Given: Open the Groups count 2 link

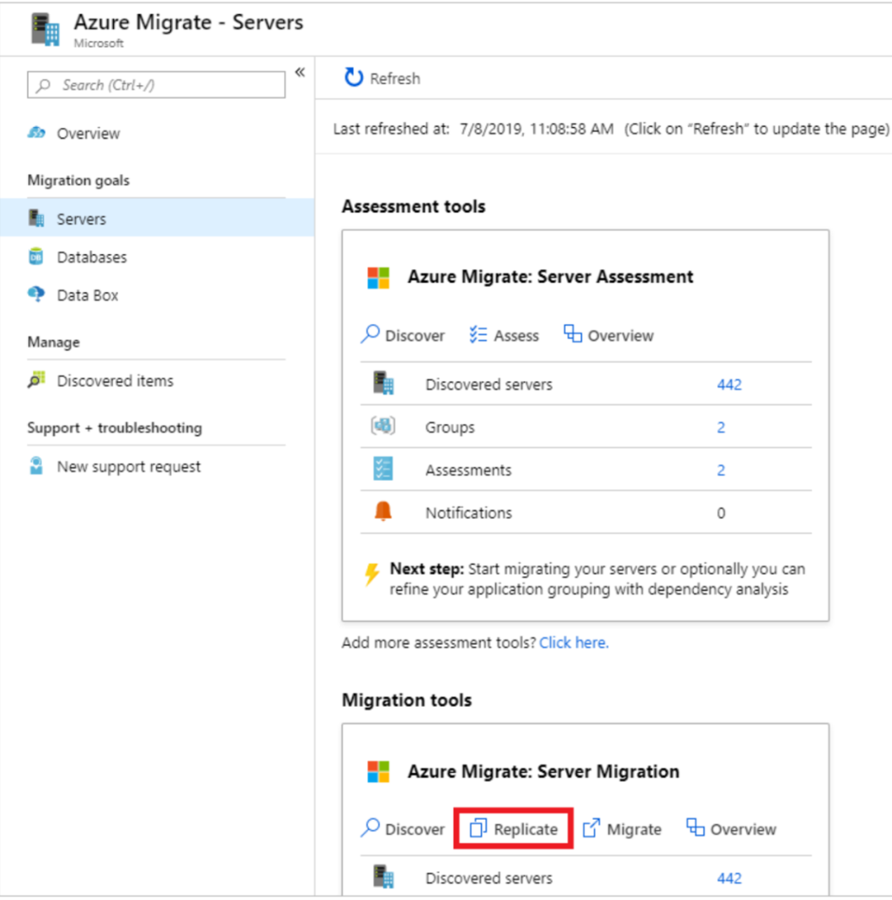Looking at the screenshot, I should [x=721, y=428].
